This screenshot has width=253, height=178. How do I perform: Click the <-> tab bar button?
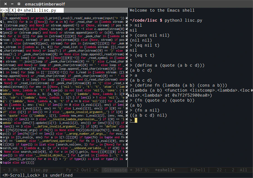[4, 10]
